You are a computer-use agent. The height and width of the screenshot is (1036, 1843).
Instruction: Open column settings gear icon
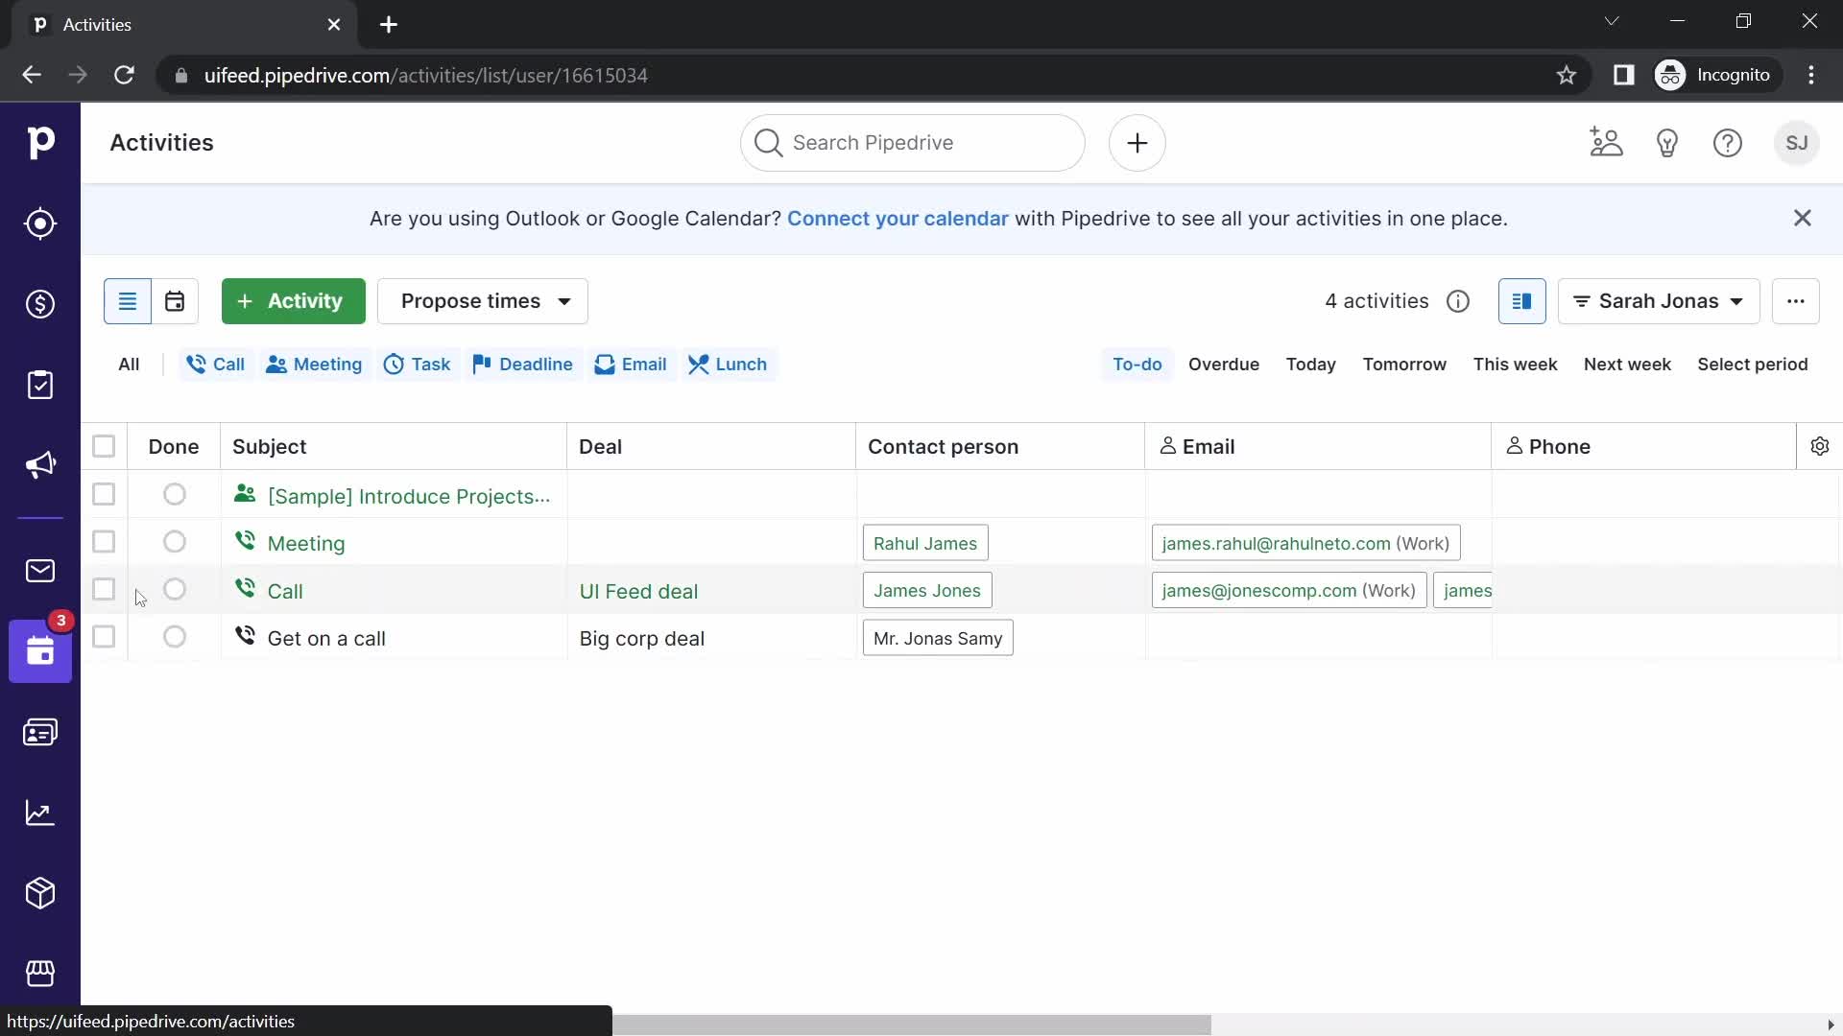coord(1820,446)
